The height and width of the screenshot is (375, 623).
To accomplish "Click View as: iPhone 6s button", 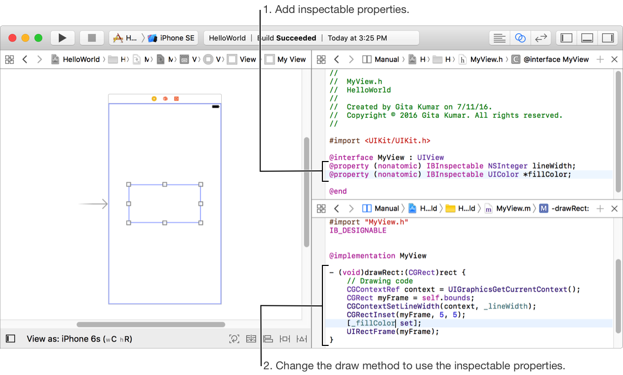I will coord(79,339).
